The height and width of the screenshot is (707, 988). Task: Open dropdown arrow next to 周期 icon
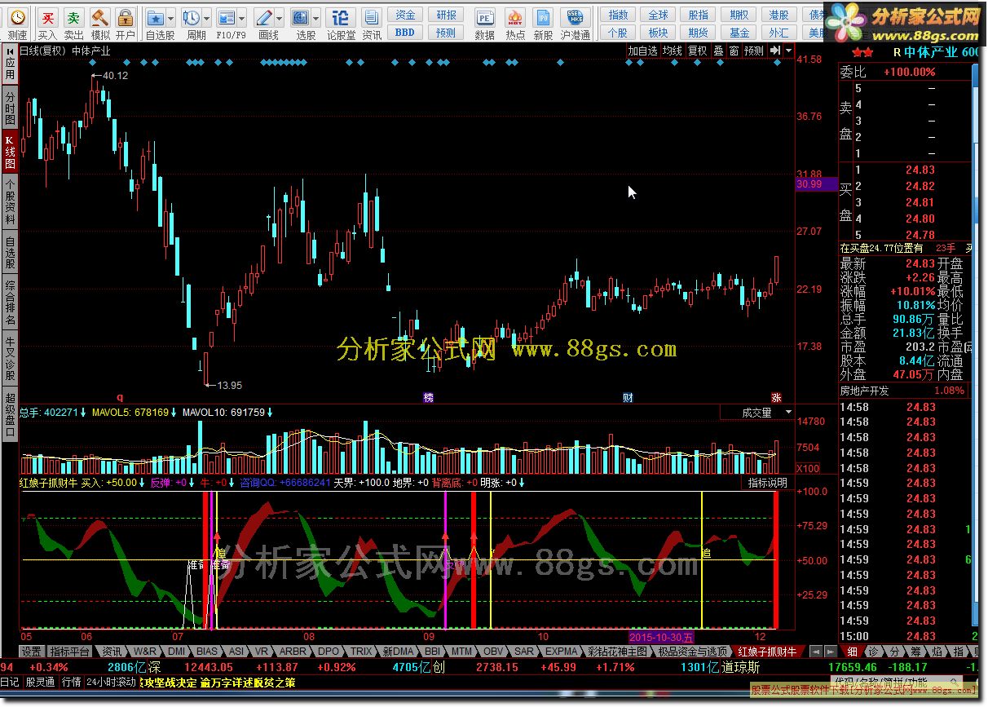206,17
